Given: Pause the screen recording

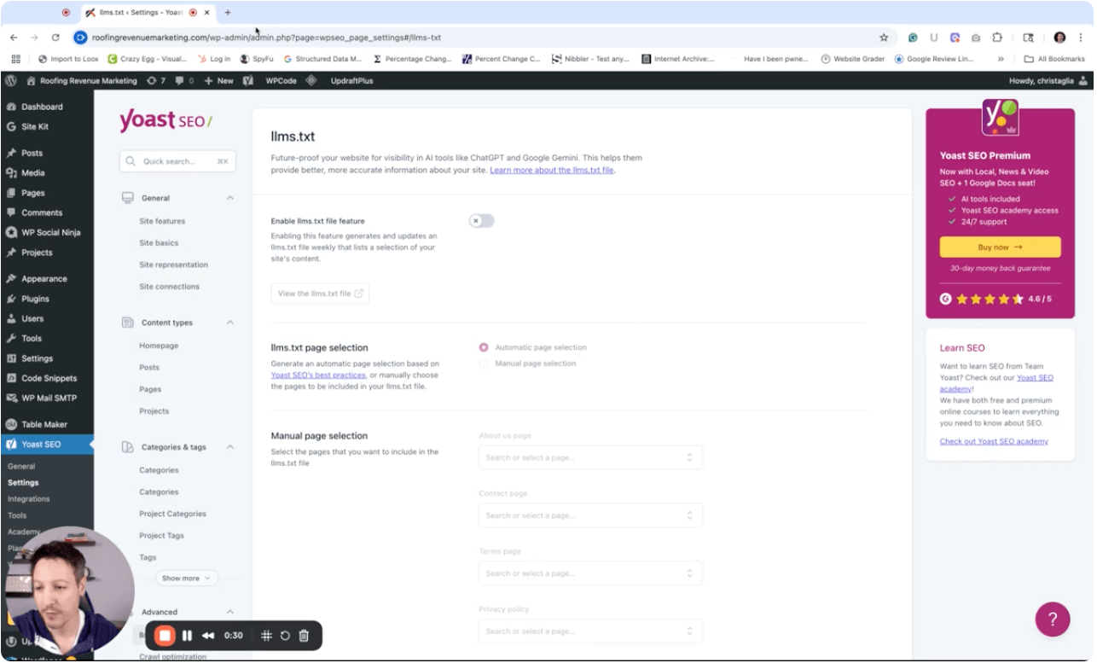Looking at the screenshot, I should (187, 635).
